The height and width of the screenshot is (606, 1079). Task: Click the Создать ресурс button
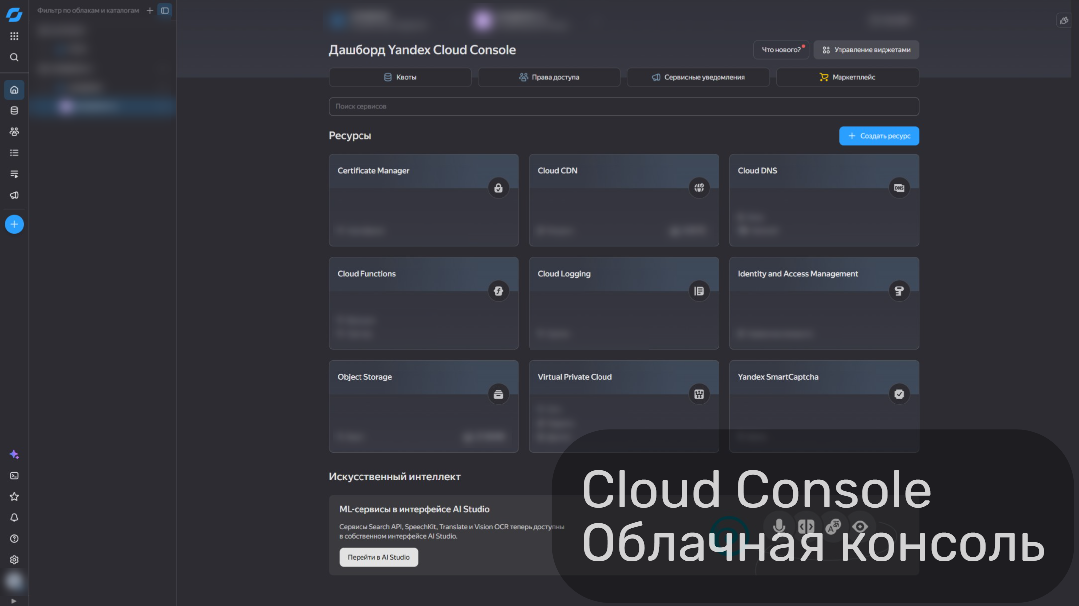(879, 136)
